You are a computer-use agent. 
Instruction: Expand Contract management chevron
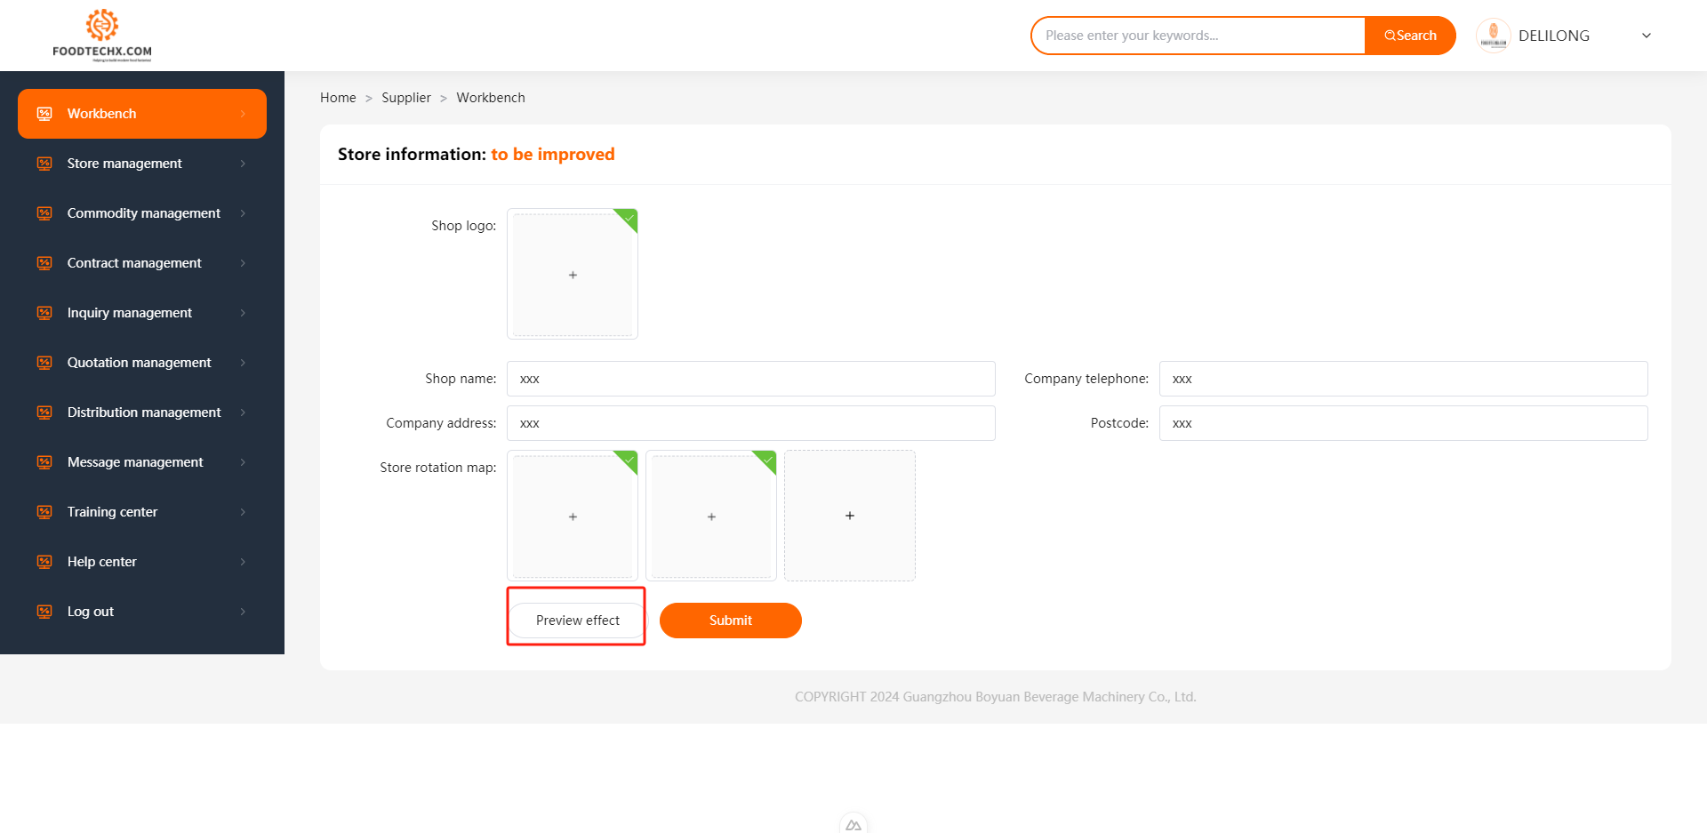pos(243,263)
